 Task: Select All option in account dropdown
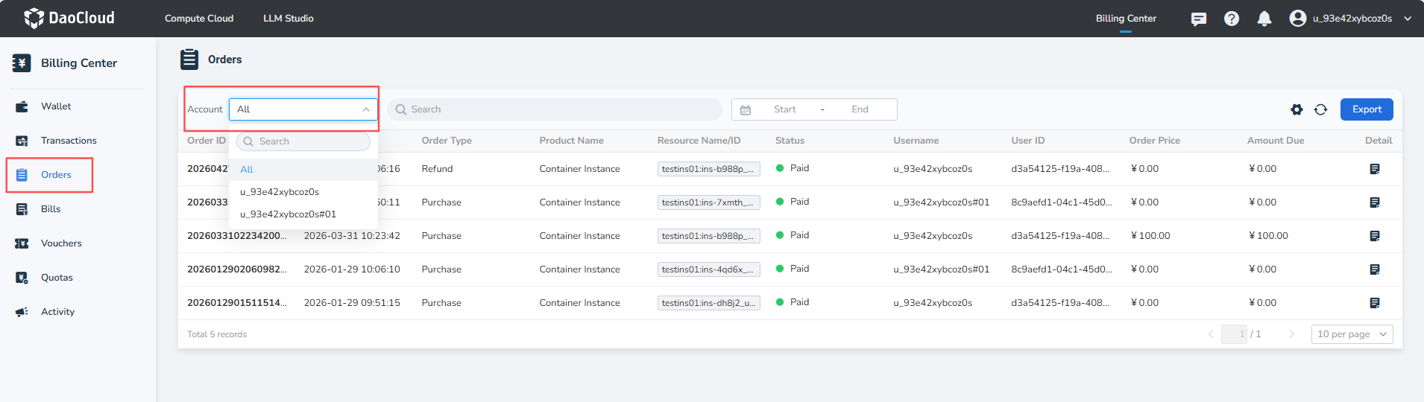tap(303, 170)
